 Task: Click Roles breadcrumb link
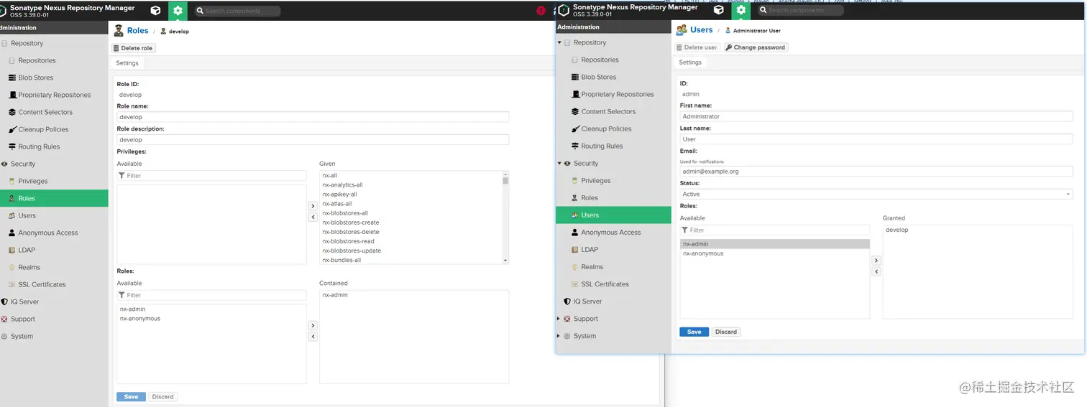137,31
